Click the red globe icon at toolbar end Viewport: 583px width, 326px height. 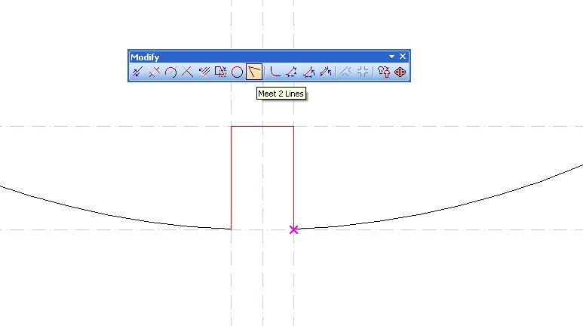[x=400, y=72]
